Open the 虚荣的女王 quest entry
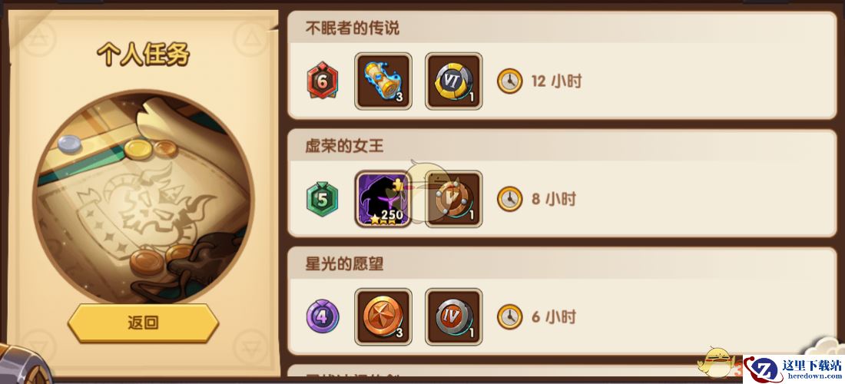Screen dimensions: 845x384 [562, 183]
